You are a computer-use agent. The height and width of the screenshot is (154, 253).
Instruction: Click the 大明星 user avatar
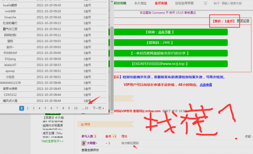coord(83,143)
